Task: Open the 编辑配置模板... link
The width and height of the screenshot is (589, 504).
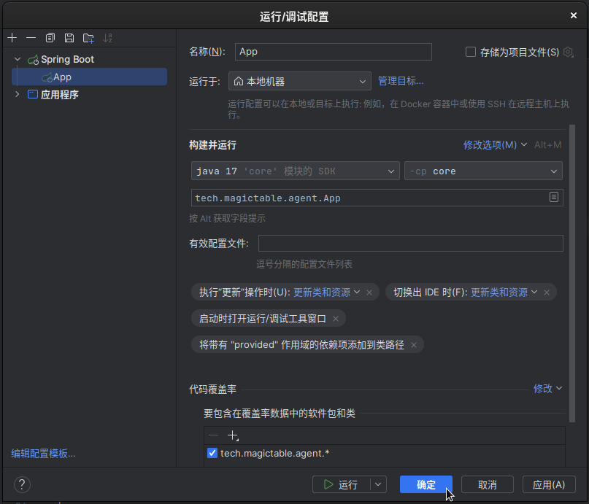Action: [43, 454]
